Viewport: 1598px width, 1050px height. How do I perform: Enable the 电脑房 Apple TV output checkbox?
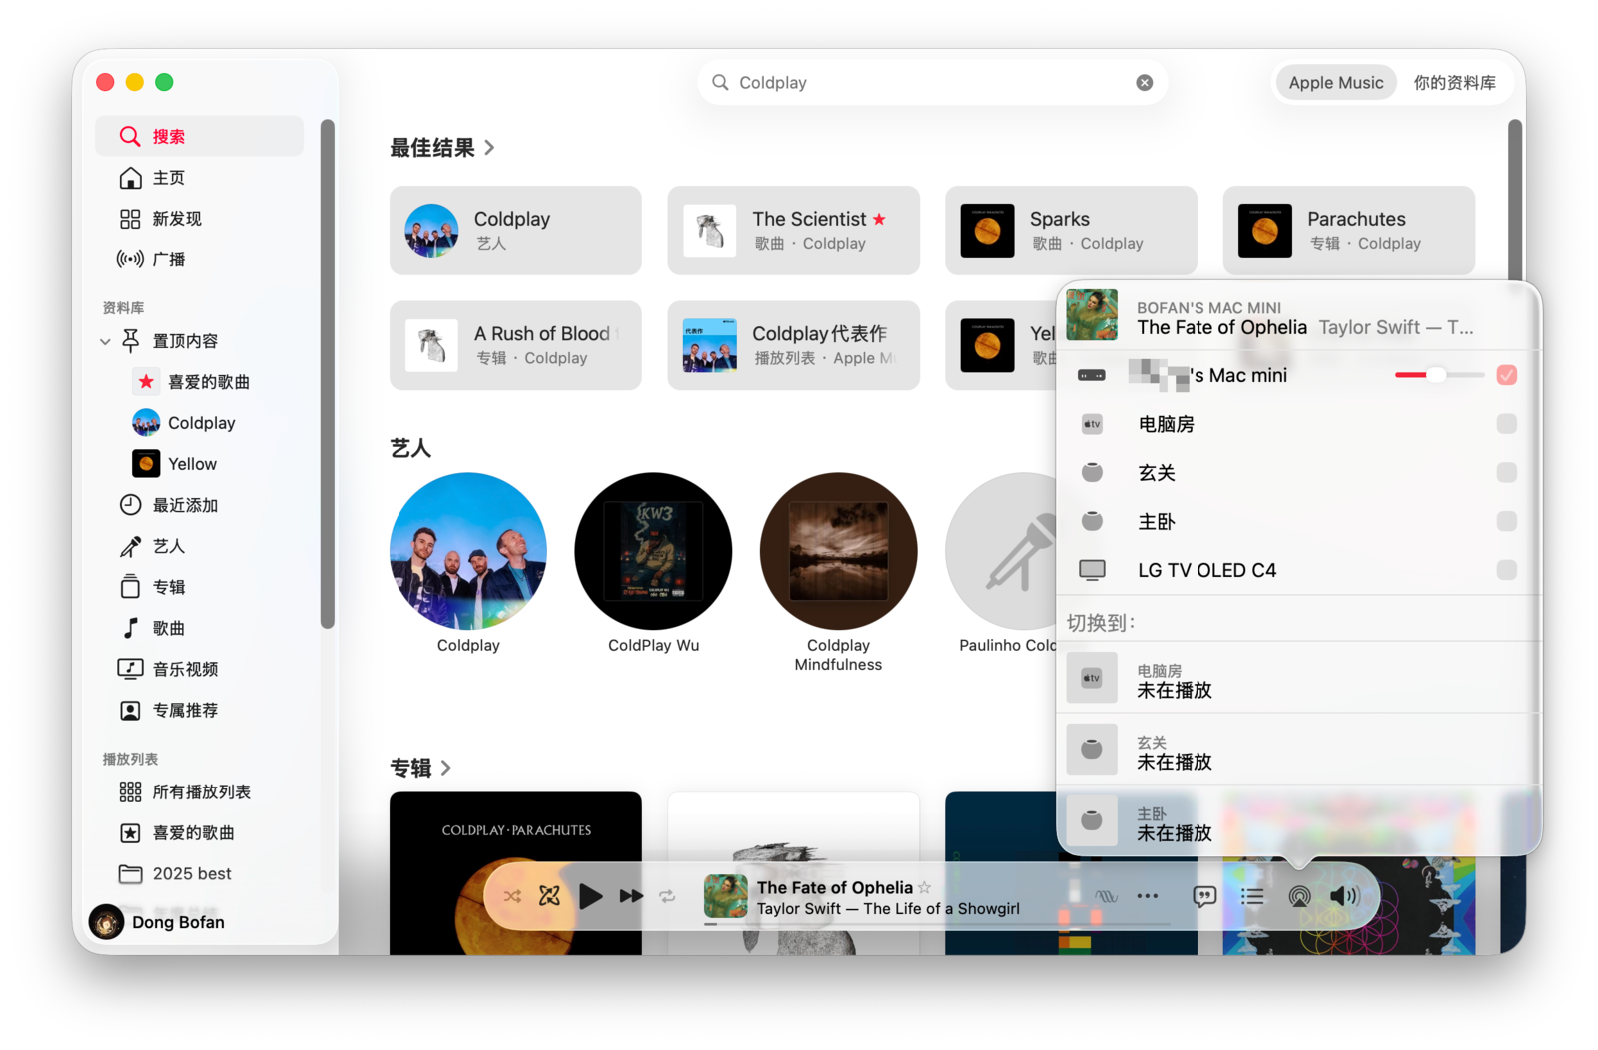(1507, 424)
